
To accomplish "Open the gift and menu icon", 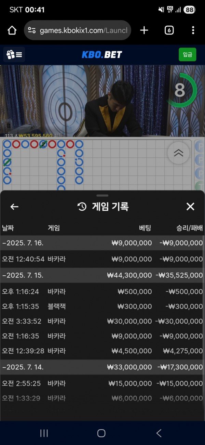I will pos(14,54).
